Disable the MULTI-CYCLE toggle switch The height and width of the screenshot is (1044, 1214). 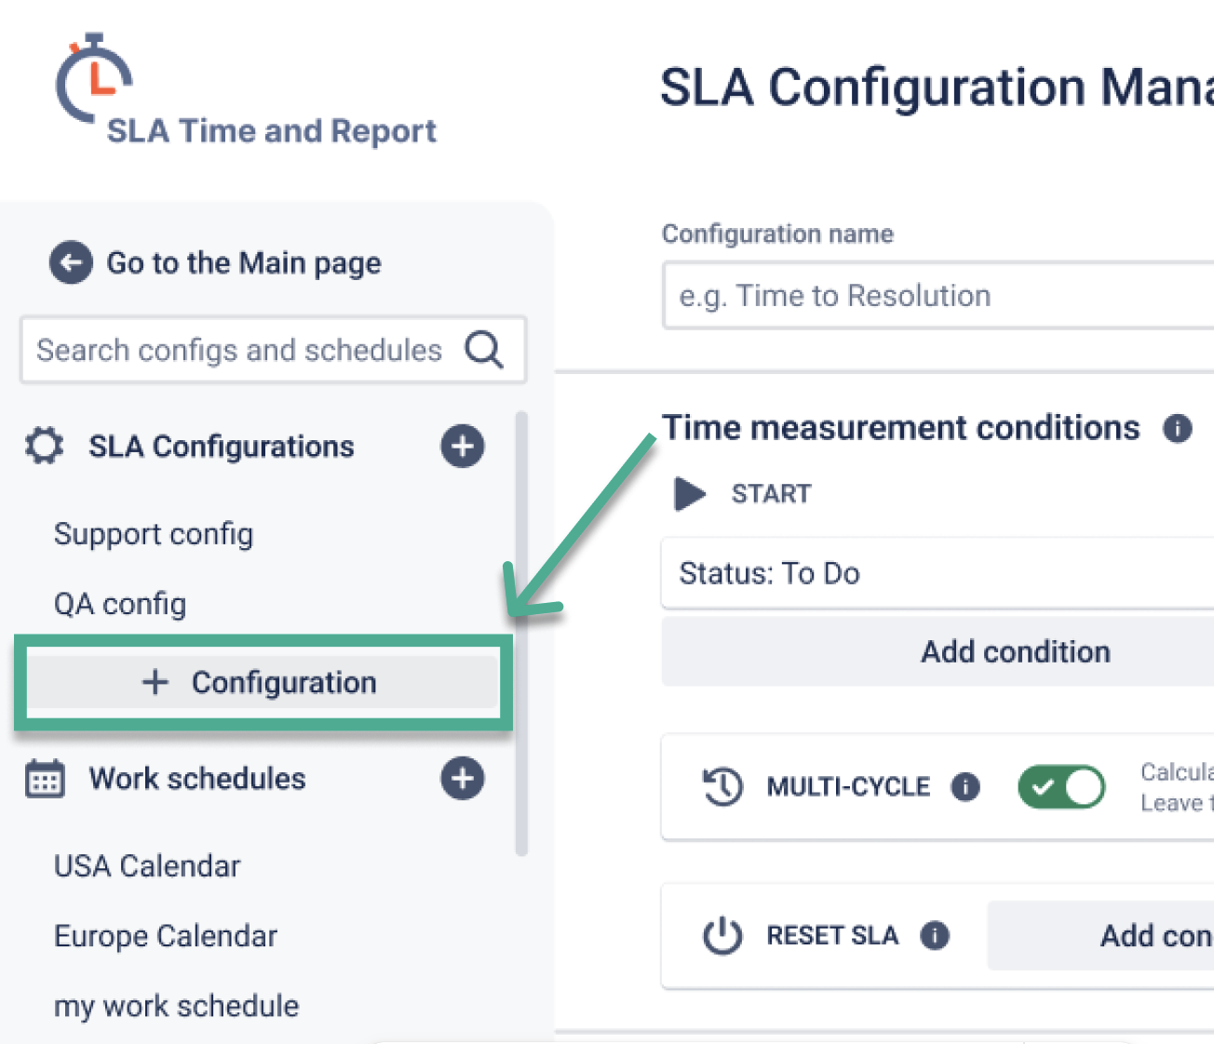pyautogui.click(x=1061, y=786)
